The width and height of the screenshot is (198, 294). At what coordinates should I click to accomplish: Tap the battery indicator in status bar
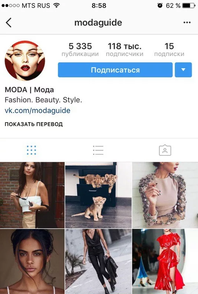189,6
